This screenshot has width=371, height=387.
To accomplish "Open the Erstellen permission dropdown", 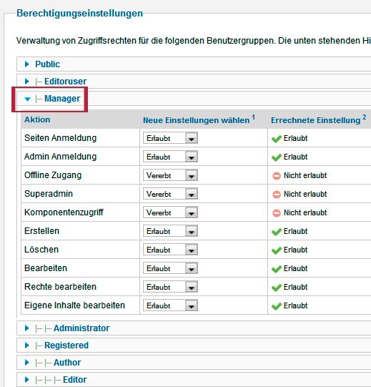I will tap(170, 231).
